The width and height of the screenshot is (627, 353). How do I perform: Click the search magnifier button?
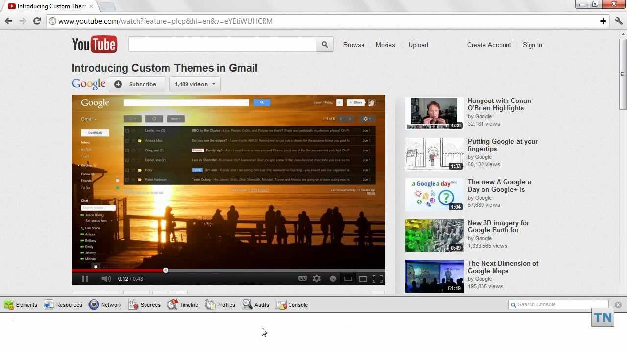[x=325, y=45]
